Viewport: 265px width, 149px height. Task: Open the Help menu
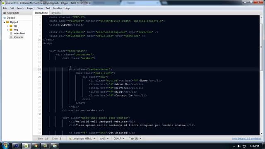pyautogui.click(x=67, y=8)
